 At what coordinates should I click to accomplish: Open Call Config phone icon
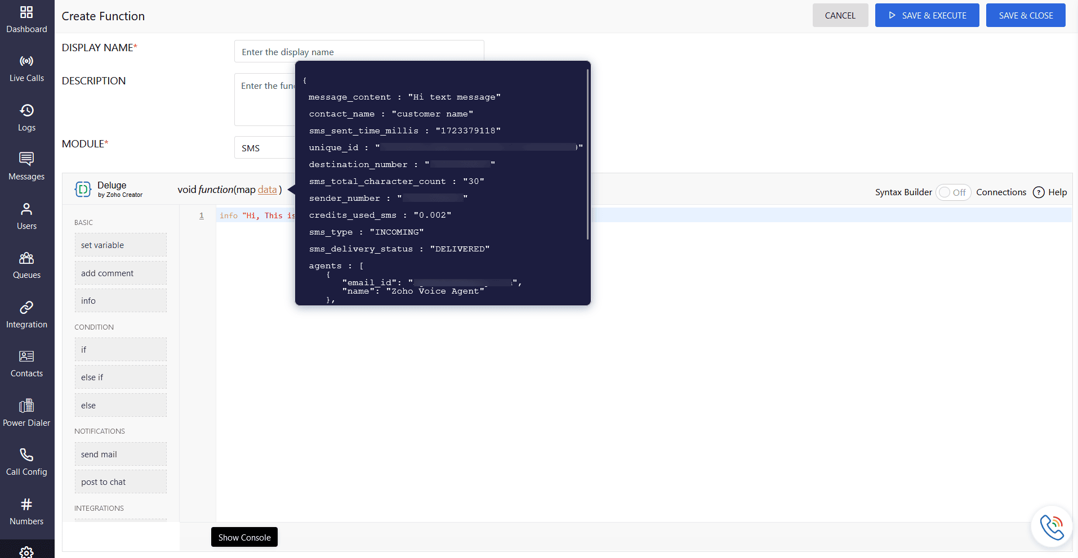(x=26, y=454)
